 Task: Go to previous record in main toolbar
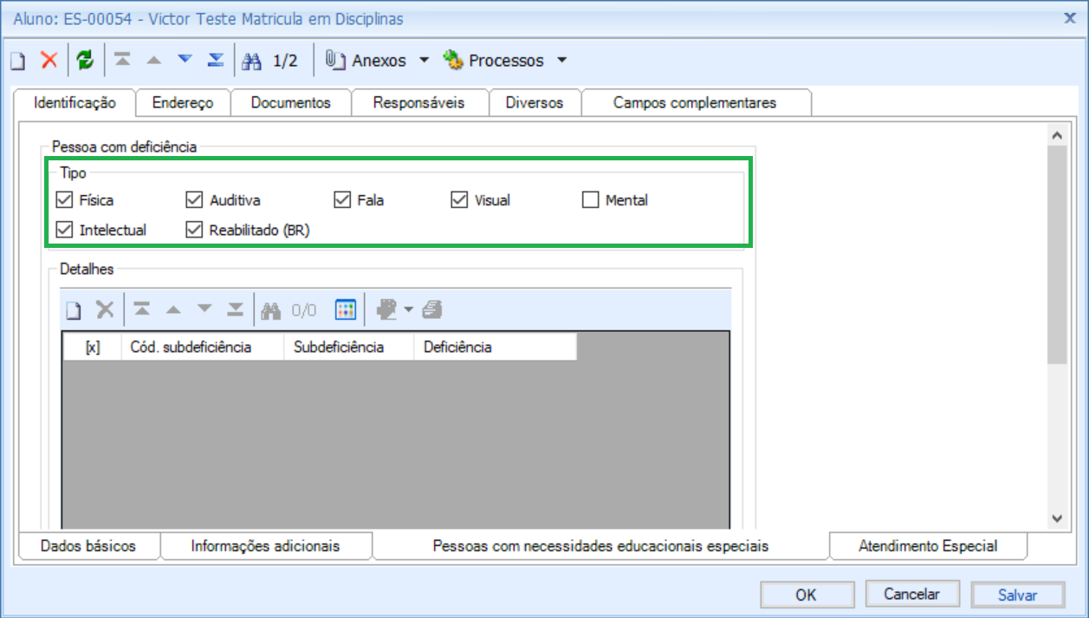pyautogui.click(x=153, y=61)
